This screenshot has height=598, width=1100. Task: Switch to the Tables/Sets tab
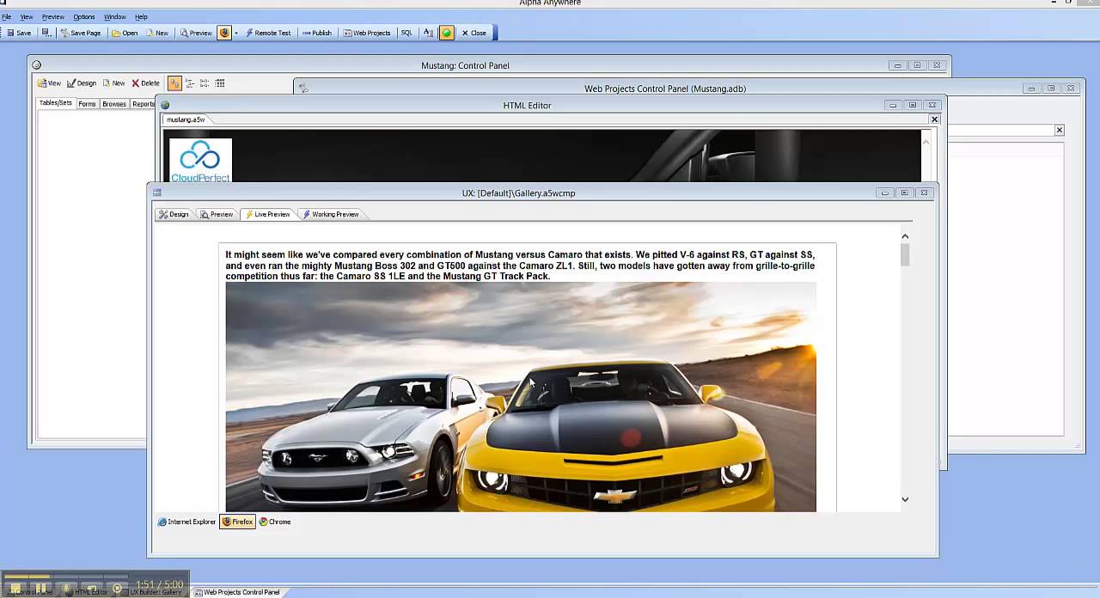click(56, 103)
